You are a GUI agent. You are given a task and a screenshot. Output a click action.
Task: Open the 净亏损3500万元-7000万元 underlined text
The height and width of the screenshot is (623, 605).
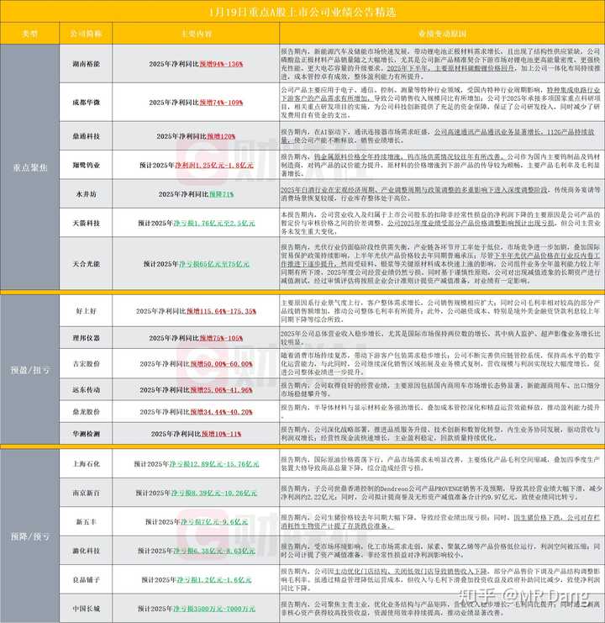(x=208, y=607)
